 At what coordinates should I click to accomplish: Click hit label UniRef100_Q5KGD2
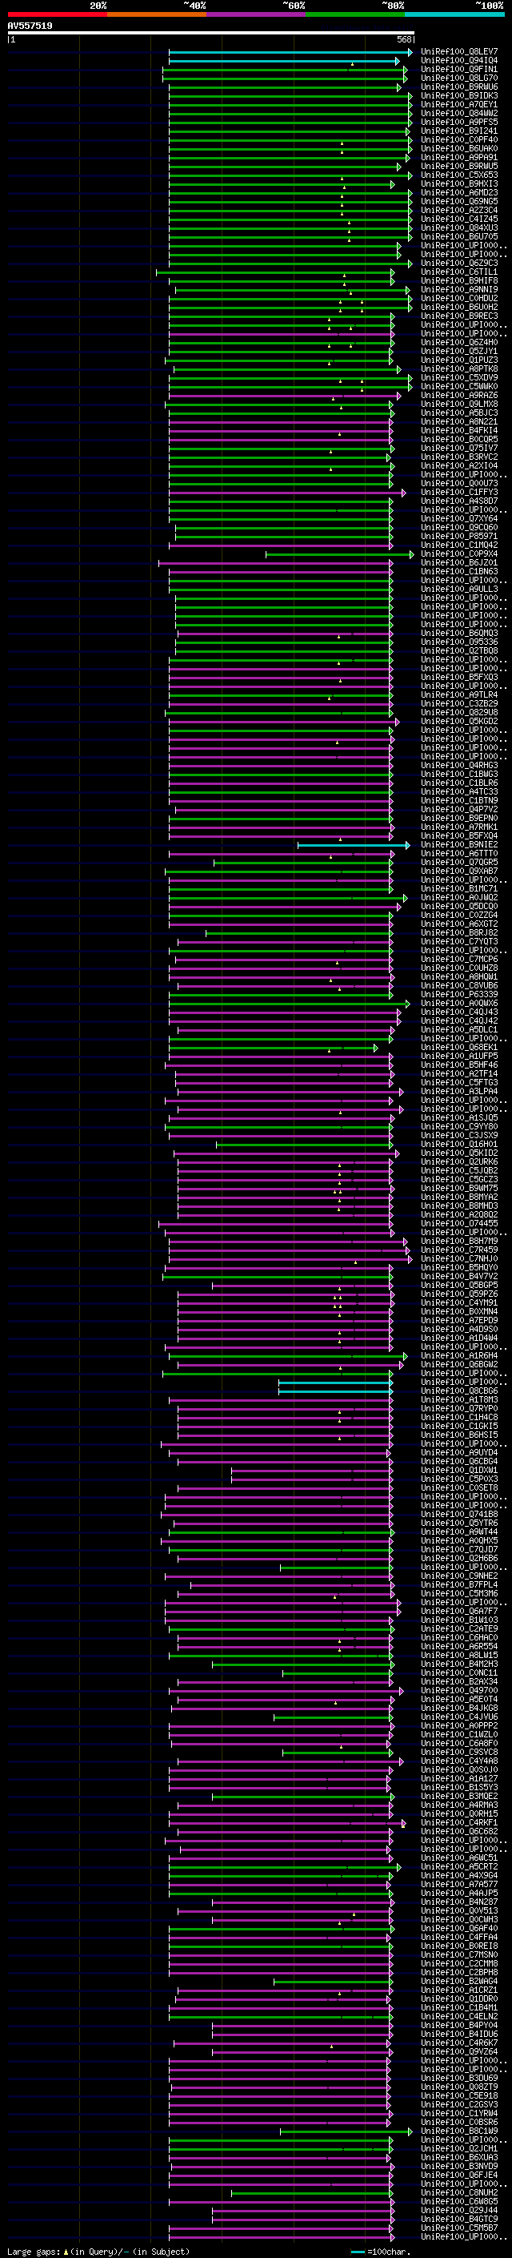[x=458, y=722]
